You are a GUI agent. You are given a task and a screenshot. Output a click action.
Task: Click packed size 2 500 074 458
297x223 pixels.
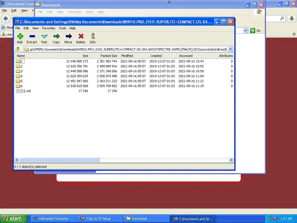[107, 76]
